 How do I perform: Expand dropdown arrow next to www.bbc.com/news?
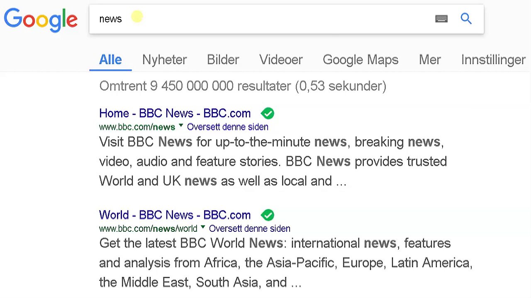[x=181, y=125]
